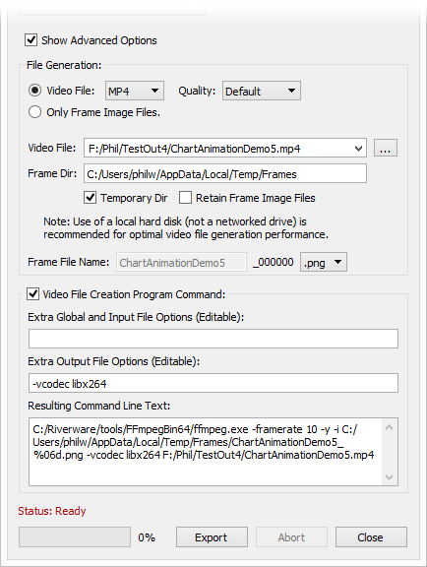The width and height of the screenshot is (427, 567).
Task: Uncheck Show Advanced Options checkbox
Action: pos(31,39)
